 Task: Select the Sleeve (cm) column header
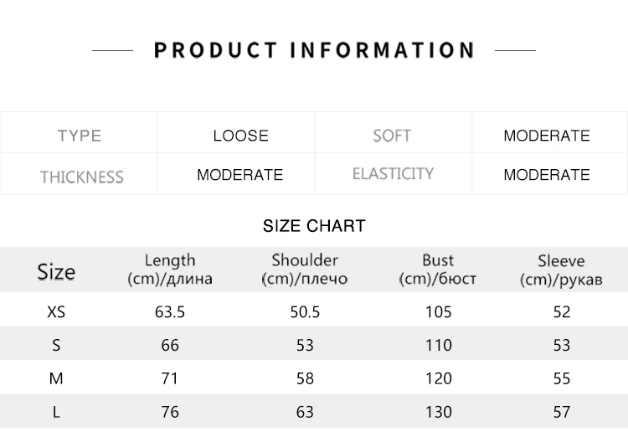pyautogui.click(x=561, y=270)
